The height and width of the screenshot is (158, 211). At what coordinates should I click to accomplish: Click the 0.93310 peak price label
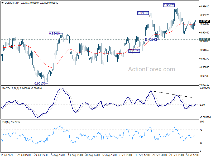click(x=143, y=13)
